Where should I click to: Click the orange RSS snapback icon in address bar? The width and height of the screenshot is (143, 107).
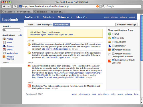(x=98, y=6)
